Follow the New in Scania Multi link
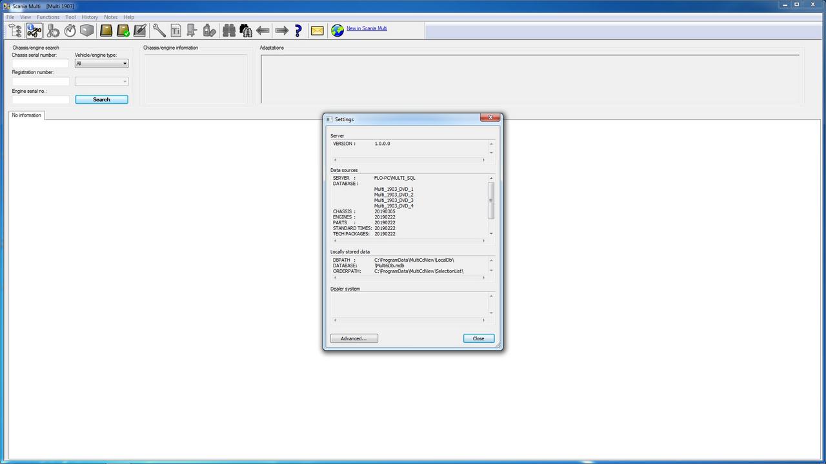The width and height of the screenshot is (826, 464). click(x=367, y=28)
